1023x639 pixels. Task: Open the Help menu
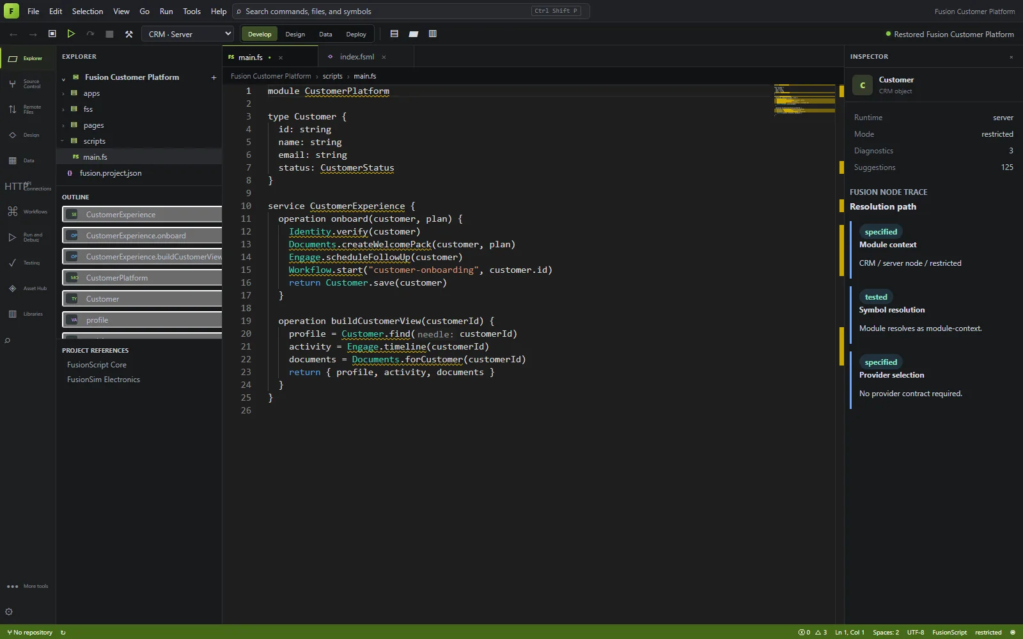[x=219, y=12]
